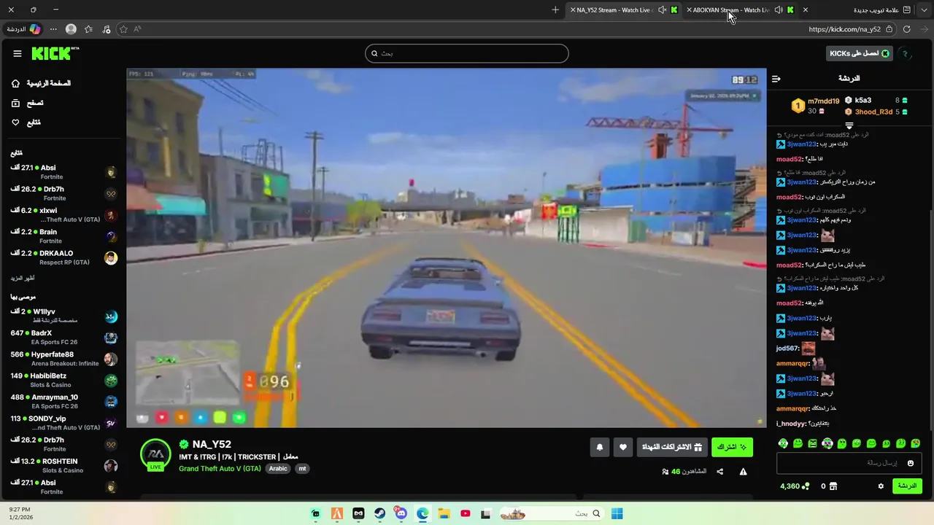The image size is (934, 525).
Task: Open browser settings ellipsis menu
Action: (53, 29)
